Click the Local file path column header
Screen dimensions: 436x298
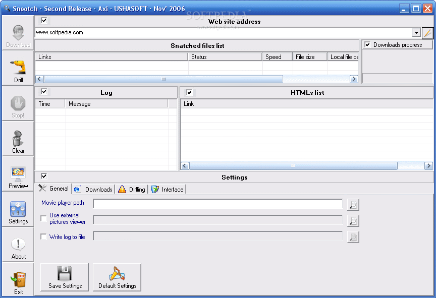coord(343,56)
